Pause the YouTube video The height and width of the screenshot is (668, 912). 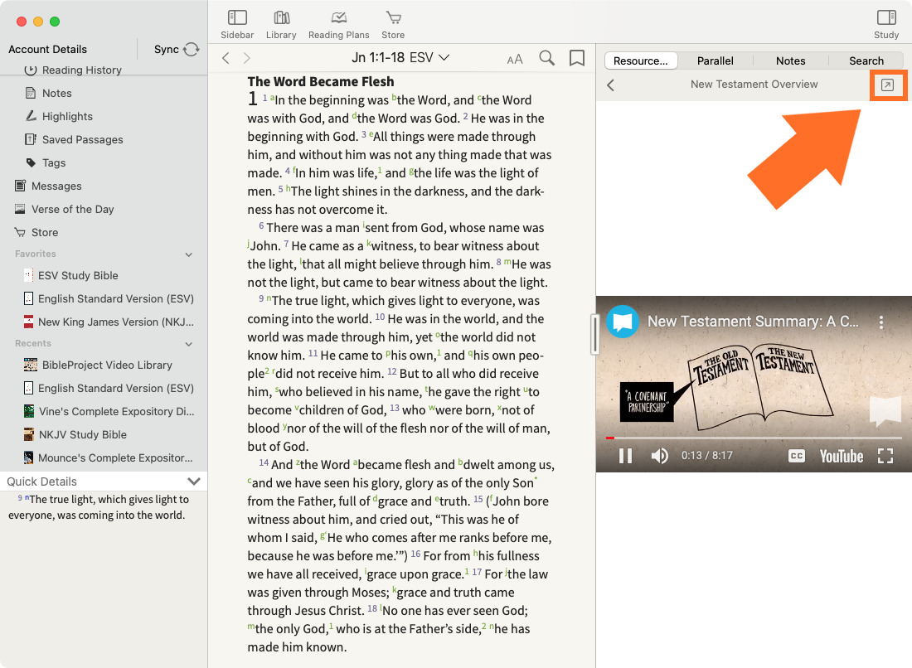625,456
